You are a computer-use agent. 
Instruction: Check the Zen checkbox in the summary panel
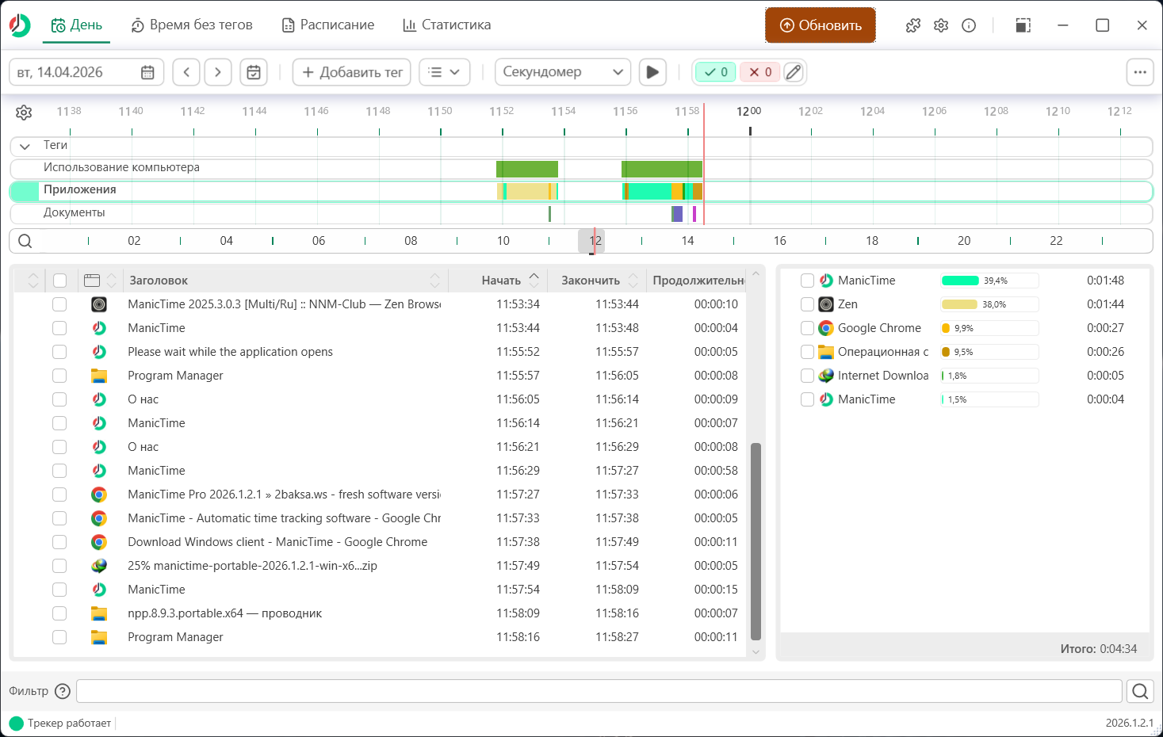(807, 304)
